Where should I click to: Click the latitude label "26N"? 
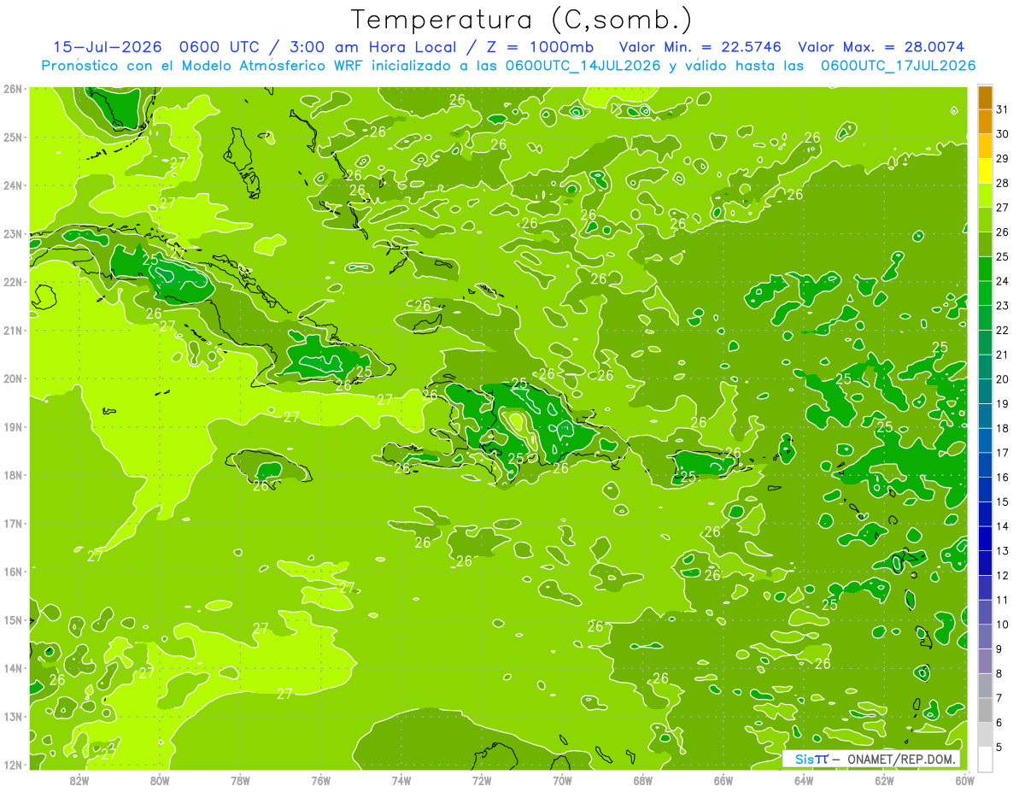(x=12, y=89)
